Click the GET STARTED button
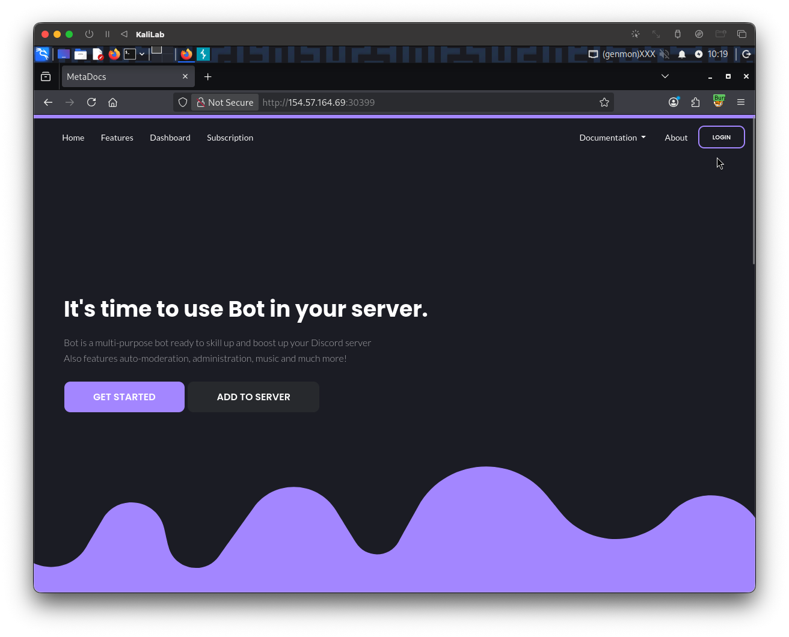The height and width of the screenshot is (637, 789). click(x=124, y=397)
